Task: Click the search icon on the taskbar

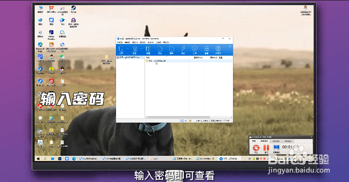Action: [45, 159]
